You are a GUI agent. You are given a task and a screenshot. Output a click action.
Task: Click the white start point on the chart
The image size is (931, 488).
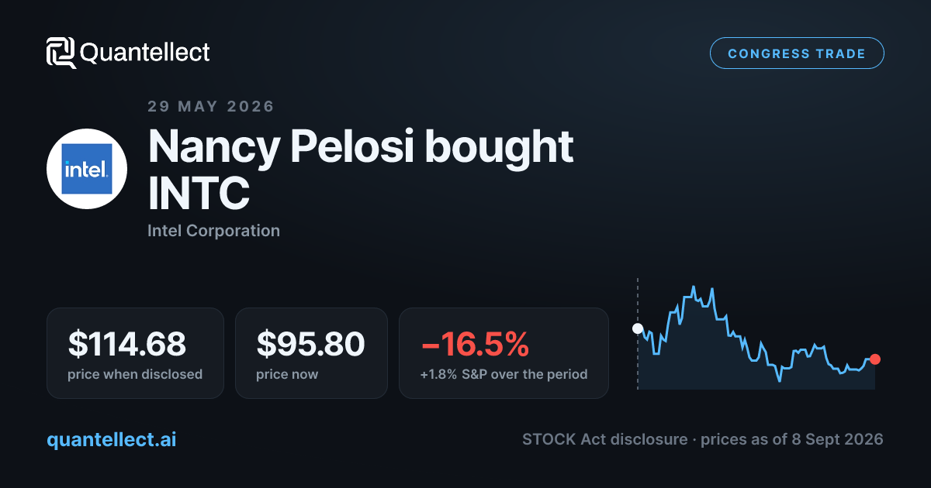point(638,328)
